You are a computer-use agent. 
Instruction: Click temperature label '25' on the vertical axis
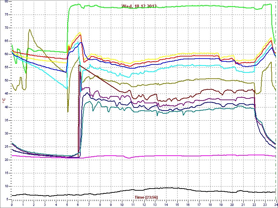[x=6, y=147]
